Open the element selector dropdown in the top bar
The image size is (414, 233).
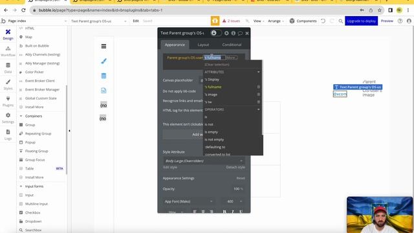[99, 21]
